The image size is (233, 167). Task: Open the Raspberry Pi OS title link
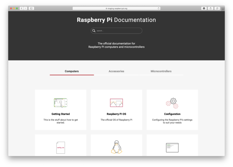pyautogui.click(x=116, y=114)
